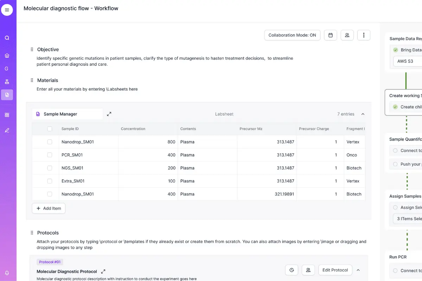
Task: Open the protocol history clock icon
Action: [292, 270]
